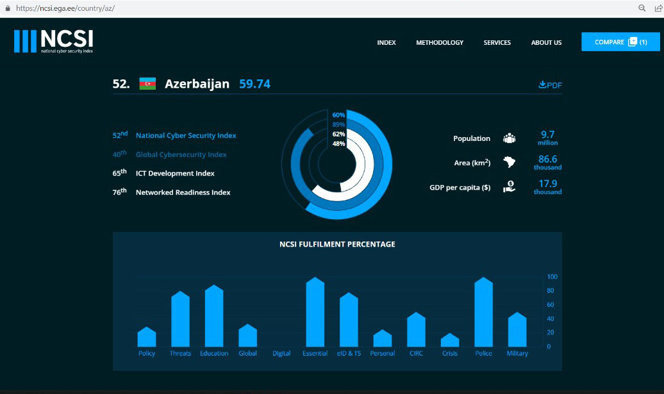Click the share icon in the address bar
The width and height of the screenshot is (664, 394).
point(658,8)
